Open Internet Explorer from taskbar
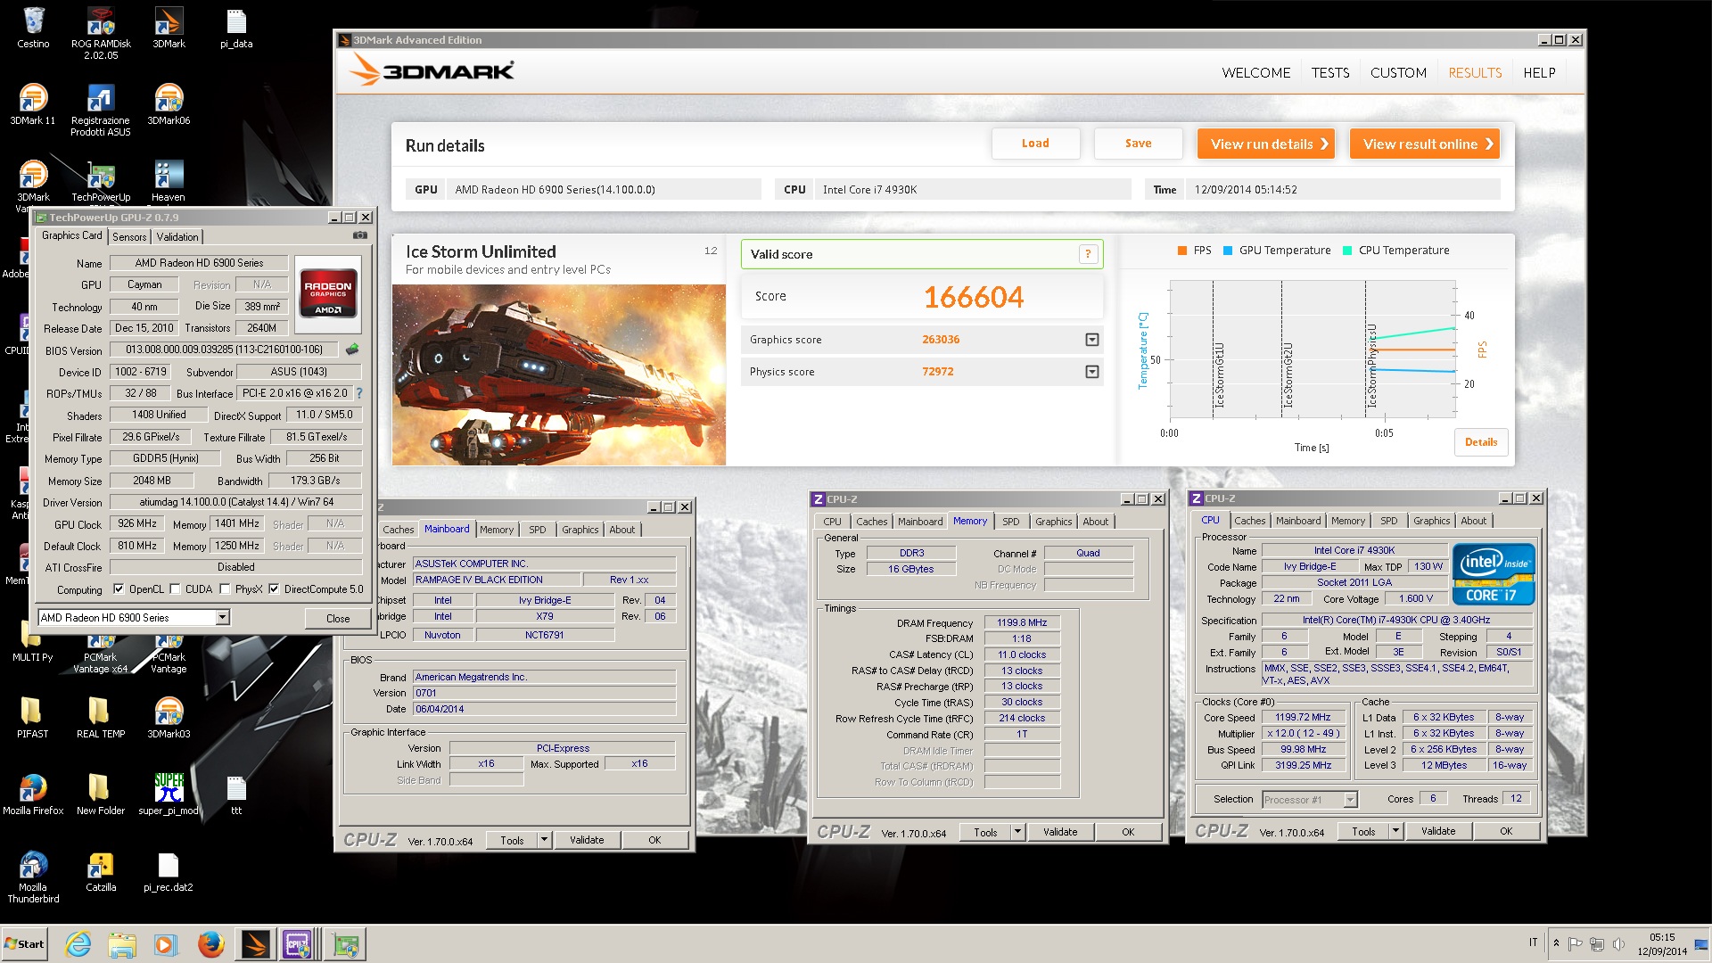The width and height of the screenshot is (1712, 963). 78,943
